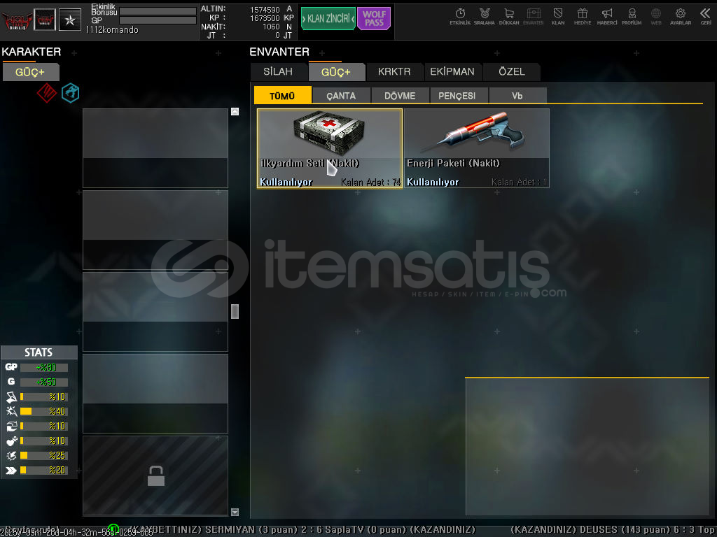Click the Wolf Diriliş logo at far left
Viewport: 717px width, 537px height.
(18, 20)
